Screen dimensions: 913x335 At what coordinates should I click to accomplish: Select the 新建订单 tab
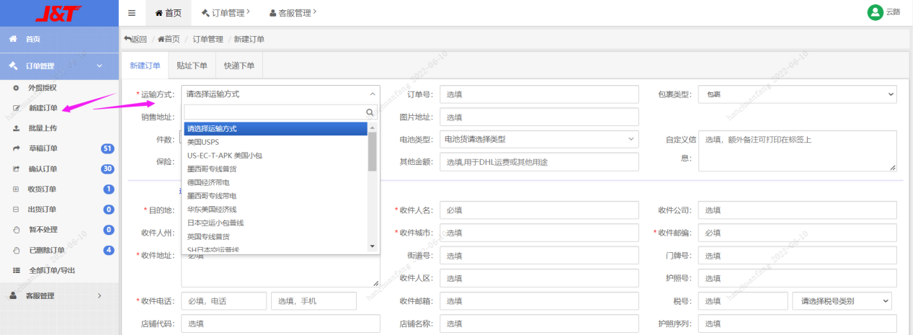[x=145, y=66]
